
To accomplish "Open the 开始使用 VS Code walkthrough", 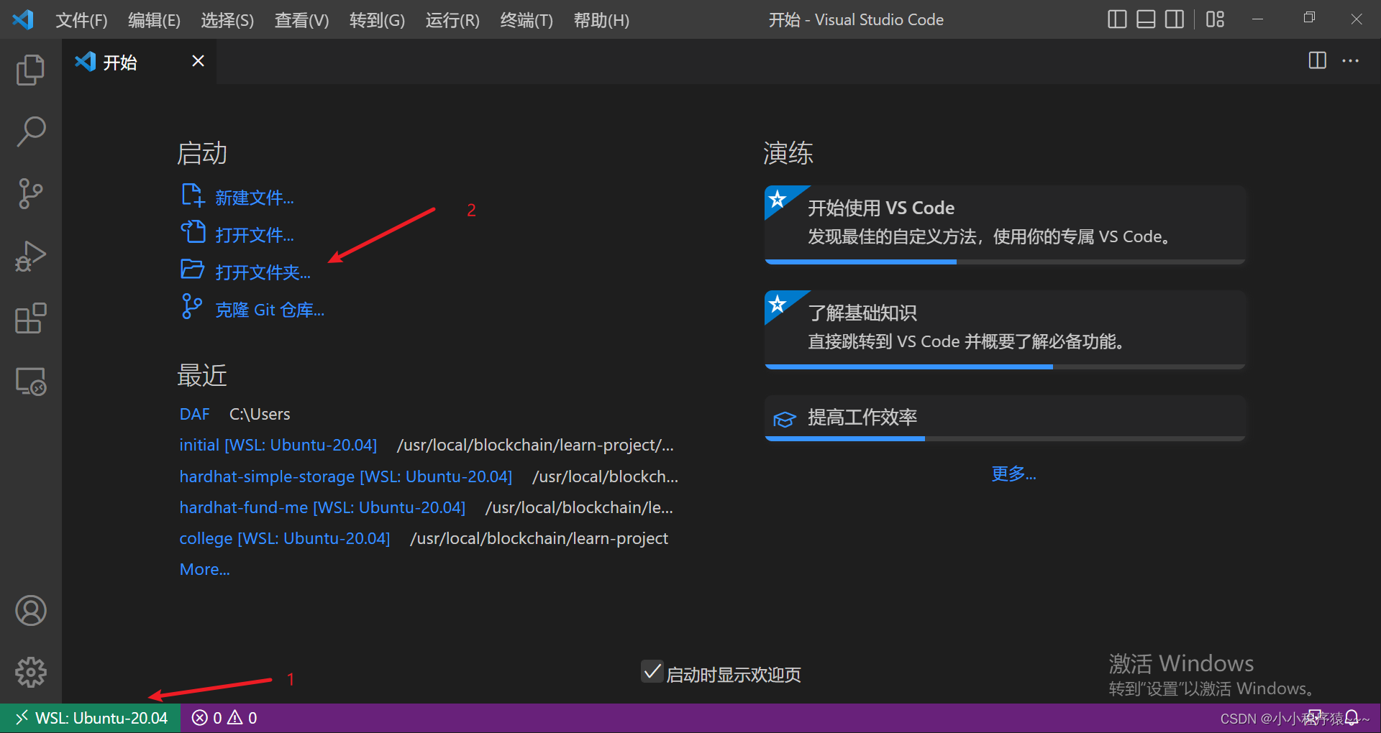I will pyautogui.click(x=1005, y=224).
